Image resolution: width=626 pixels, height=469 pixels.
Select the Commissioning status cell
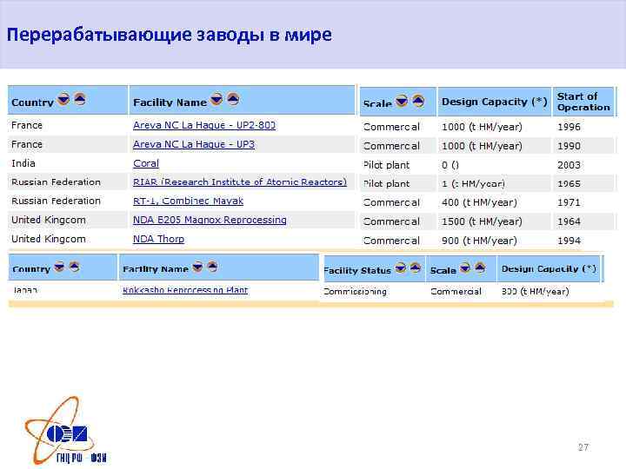point(355,292)
